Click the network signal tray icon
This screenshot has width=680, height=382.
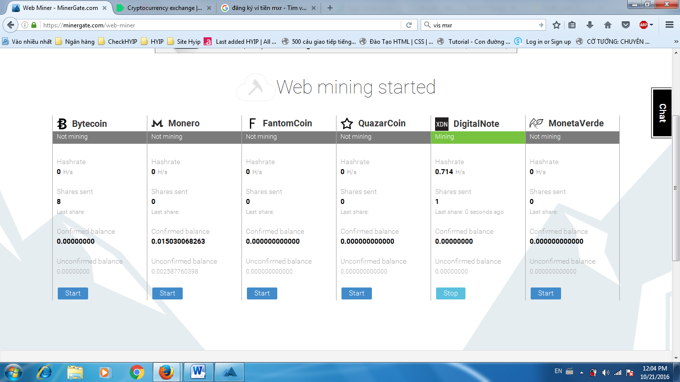click(617, 373)
